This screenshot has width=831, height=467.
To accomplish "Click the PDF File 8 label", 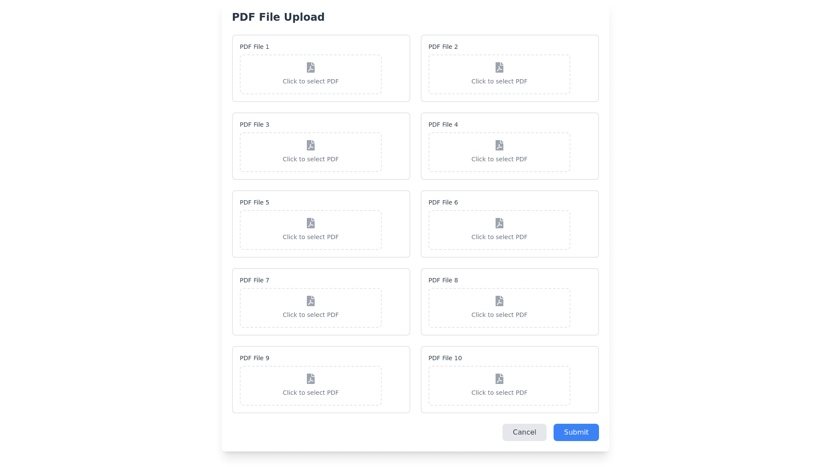I will (443, 280).
